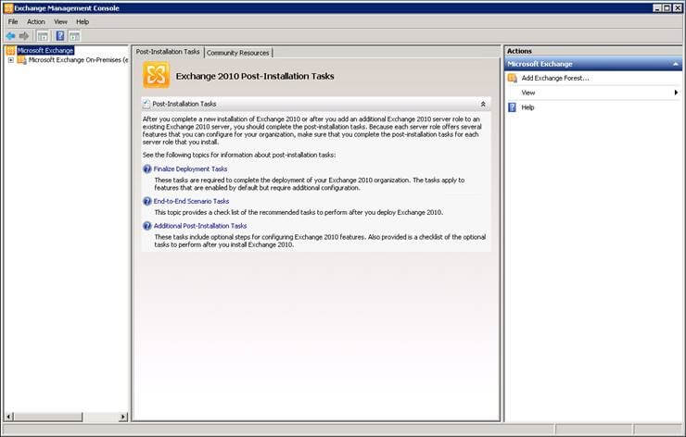This screenshot has height=437, width=686.
Task: Click the Add Exchange Forest icon
Action: pos(512,78)
